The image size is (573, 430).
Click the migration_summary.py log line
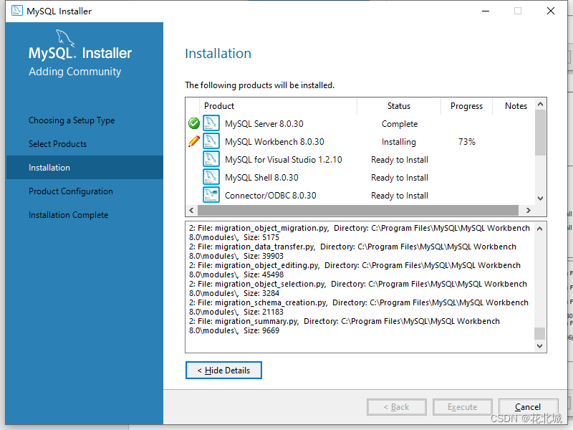(x=345, y=326)
